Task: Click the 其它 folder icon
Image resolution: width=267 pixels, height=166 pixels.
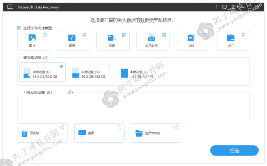Action: click(231, 38)
